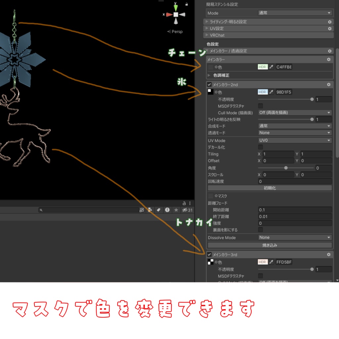Expand ライティング・明るさ設定 section
This screenshot has width=339, height=339.
(x=207, y=22)
